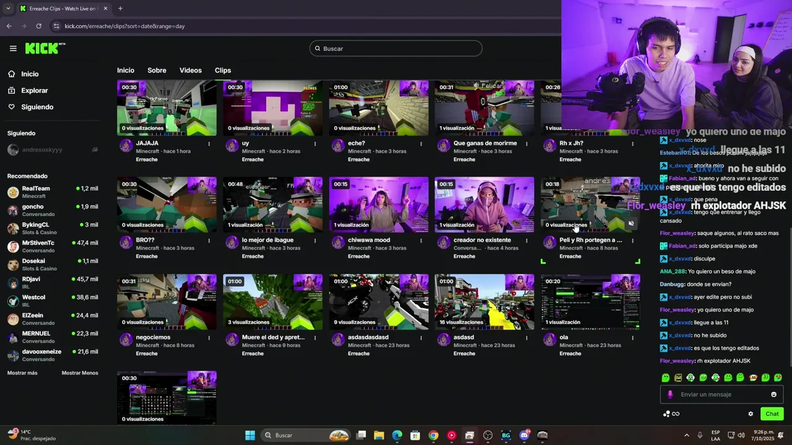Screen dimensions: 792x445
Task: Open options menu for BRO?? clip
Action: 209,241
